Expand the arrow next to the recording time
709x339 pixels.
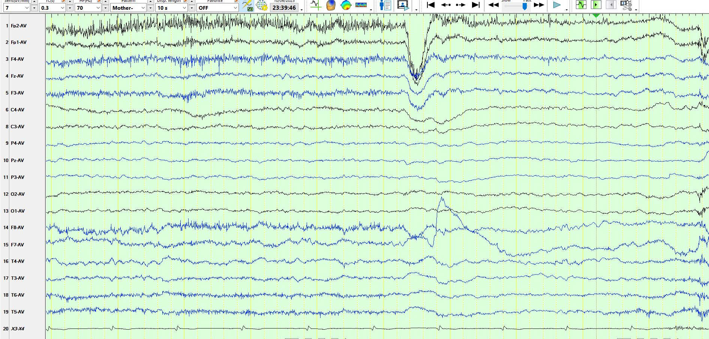[302, 9]
